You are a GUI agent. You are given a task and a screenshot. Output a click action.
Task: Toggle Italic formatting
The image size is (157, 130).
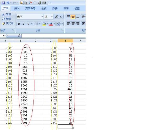point(24,24)
